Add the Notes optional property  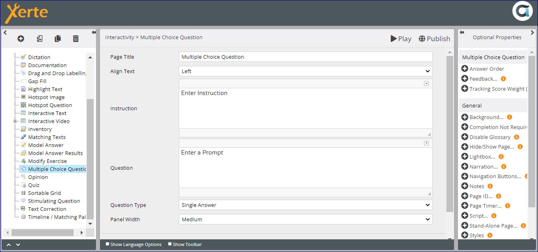coord(464,186)
